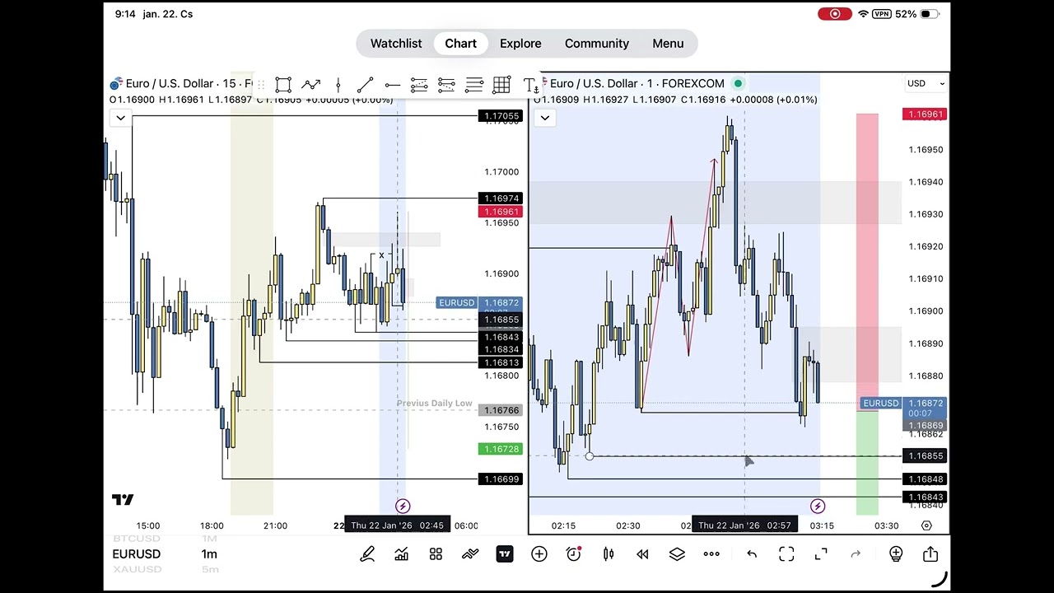Take a snapshot with the capture frame icon
This screenshot has width=1054, height=593.
tap(786, 554)
